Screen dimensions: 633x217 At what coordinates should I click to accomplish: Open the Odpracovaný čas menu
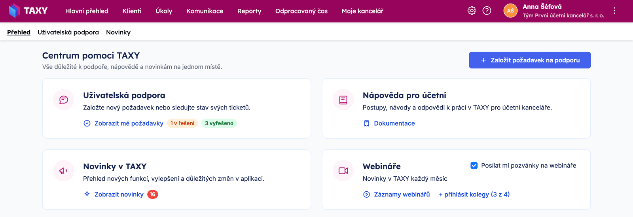301,11
